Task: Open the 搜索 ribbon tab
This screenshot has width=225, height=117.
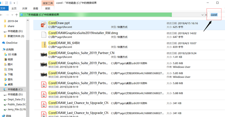Action: (x=48, y=9)
